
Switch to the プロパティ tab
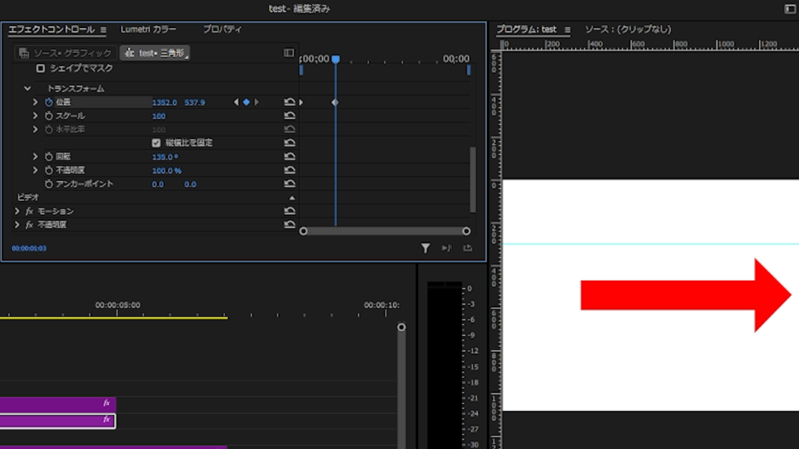[x=222, y=30]
